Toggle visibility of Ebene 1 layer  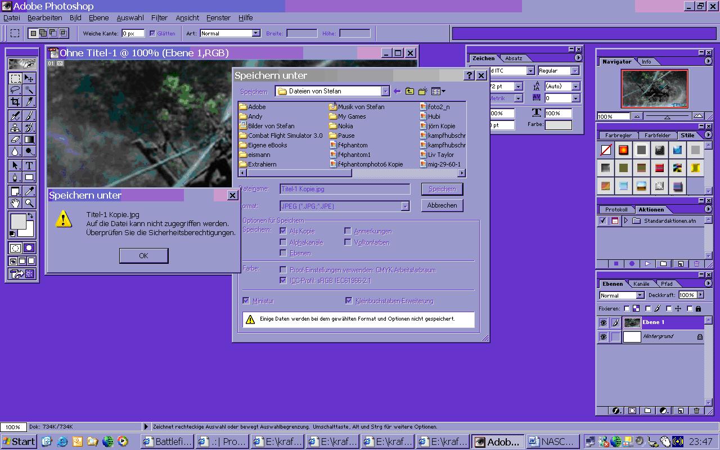603,323
